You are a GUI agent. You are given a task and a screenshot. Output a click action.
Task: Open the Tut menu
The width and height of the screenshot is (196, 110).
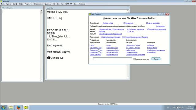(x=62, y=4)
